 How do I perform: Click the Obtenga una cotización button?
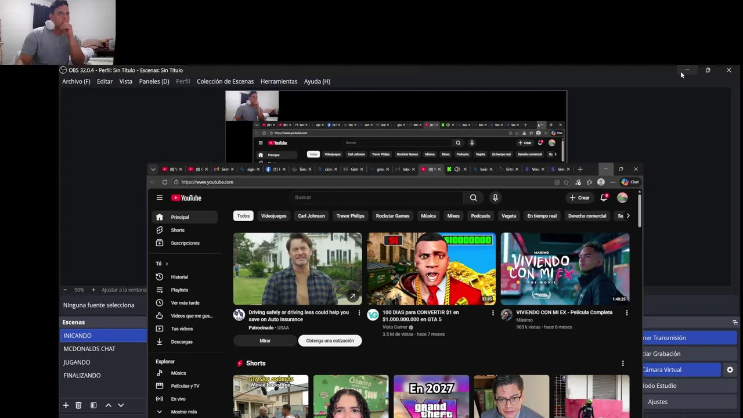[x=330, y=341]
